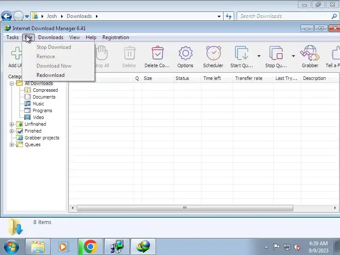This screenshot has width=340, height=255.
Task: Open the Stop Queue dropdown arrow
Action: [x=293, y=56]
